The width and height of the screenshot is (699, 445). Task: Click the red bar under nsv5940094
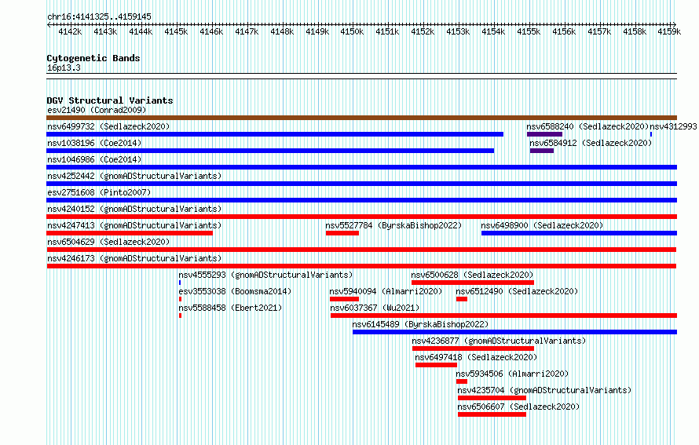click(344, 299)
